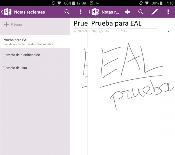Viewport: 175px width, 155px height.
Task: Tap search icon beside Notas recientes title
Action: tap(67, 12)
